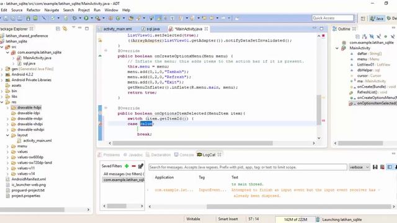
Task: Select 'All messages (no filters)' LogCat filter
Action: click(123, 174)
